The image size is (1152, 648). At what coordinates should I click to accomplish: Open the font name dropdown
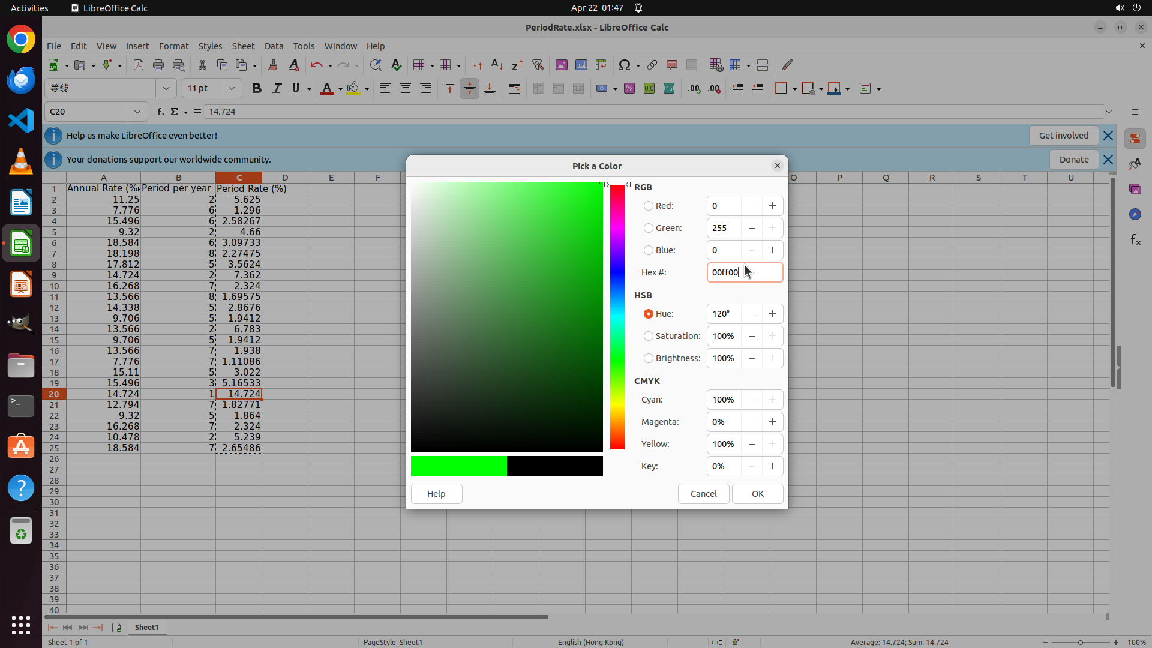tap(166, 88)
